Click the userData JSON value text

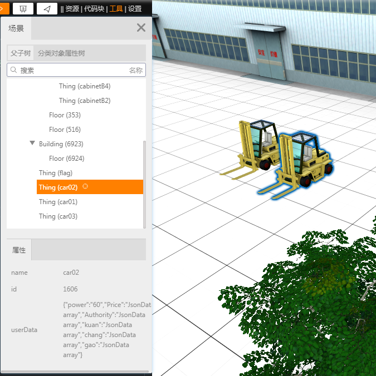pos(107,330)
